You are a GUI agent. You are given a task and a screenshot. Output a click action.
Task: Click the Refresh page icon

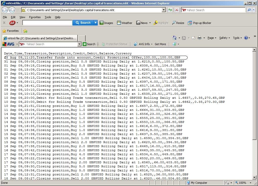[170, 10]
